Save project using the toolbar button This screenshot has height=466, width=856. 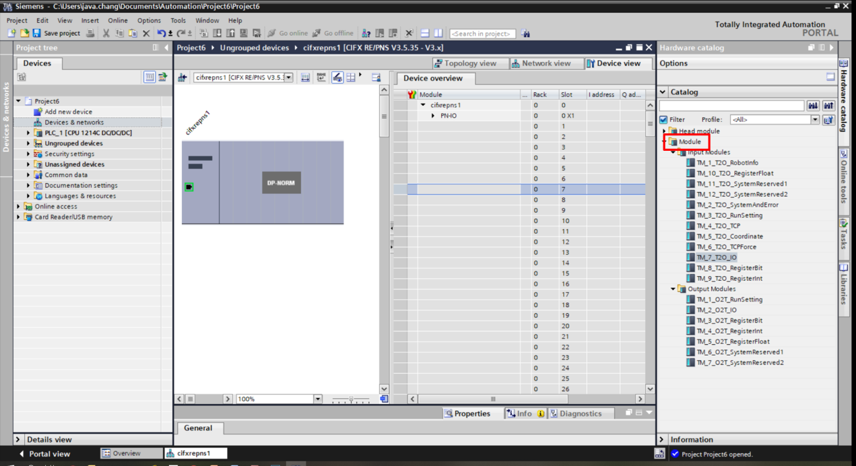pyautogui.click(x=56, y=33)
